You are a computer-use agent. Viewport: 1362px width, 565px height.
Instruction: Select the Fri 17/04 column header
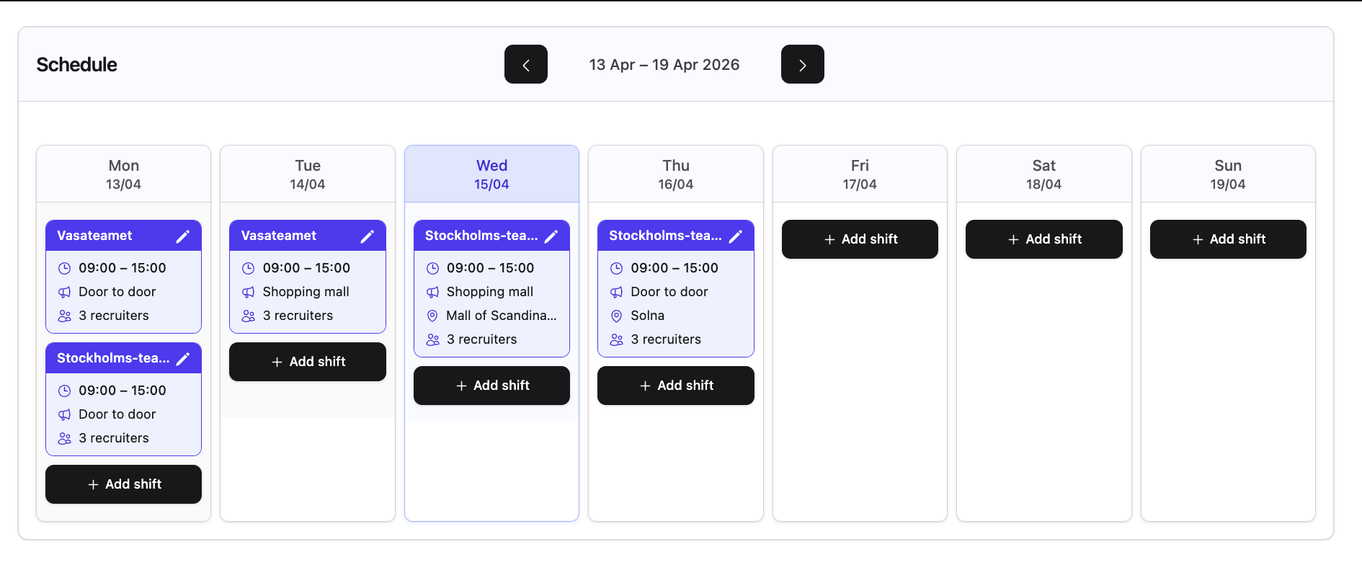[x=860, y=174]
